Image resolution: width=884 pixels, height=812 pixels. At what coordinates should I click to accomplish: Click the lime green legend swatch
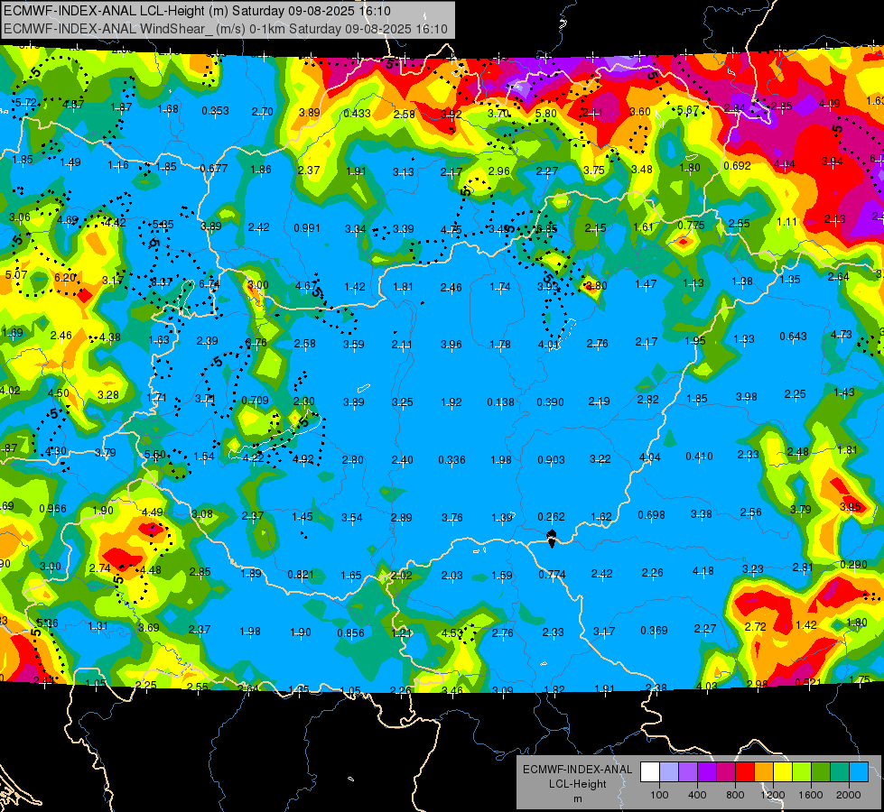click(x=802, y=771)
